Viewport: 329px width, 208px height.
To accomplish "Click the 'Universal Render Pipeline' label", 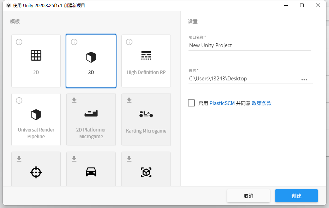I will (x=36, y=133).
